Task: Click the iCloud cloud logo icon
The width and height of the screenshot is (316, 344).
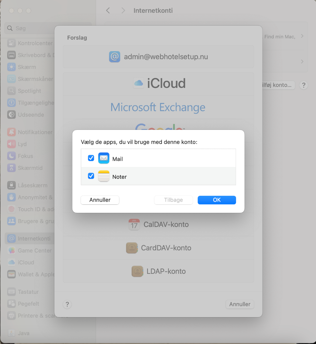Action: (x=138, y=83)
